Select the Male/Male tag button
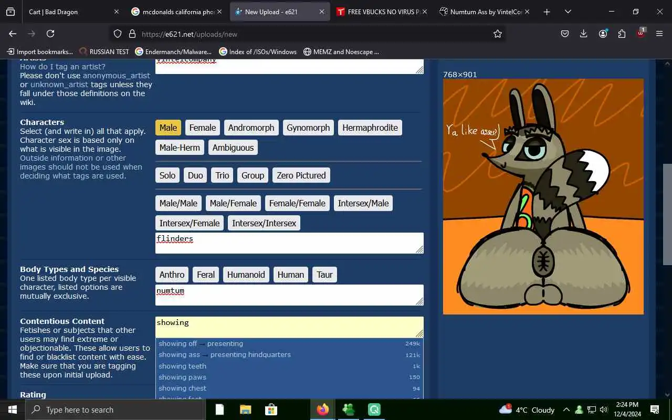The width and height of the screenshot is (672, 420). [178, 203]
